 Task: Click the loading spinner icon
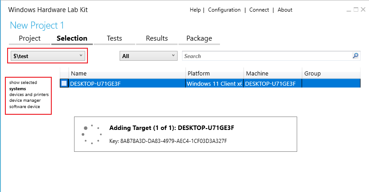pos(88,134)
